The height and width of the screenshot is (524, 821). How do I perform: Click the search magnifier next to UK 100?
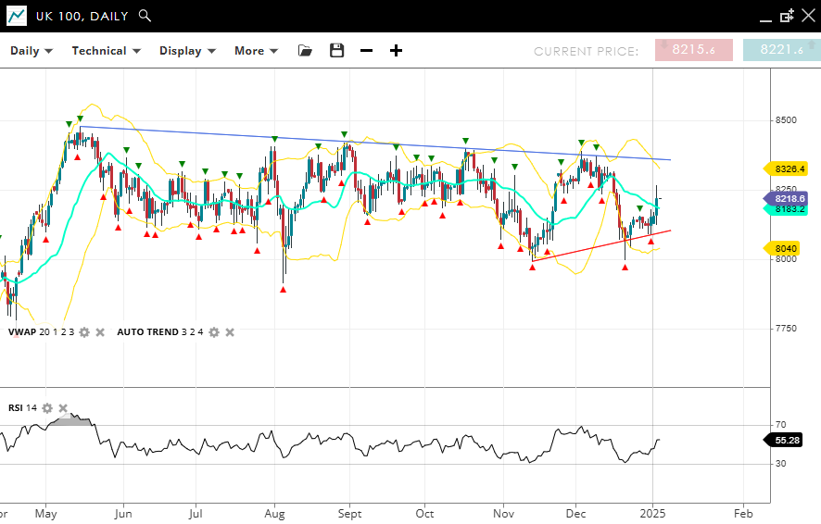pyautogui.click(x=144, y=16)
